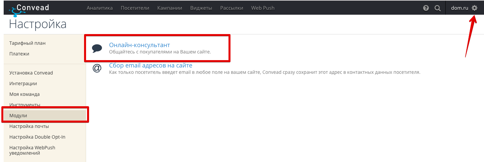Open the Сбор email адресов на сайте link
The height and width of the screenshot is (162, 484).
point(151,65)
